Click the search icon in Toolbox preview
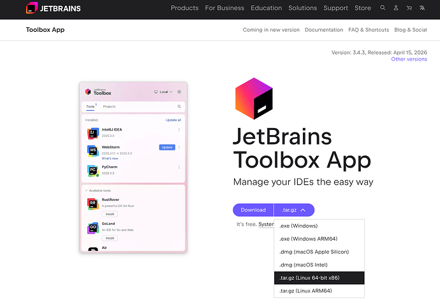Screen dimensions: 440x302 coord(179,106)
